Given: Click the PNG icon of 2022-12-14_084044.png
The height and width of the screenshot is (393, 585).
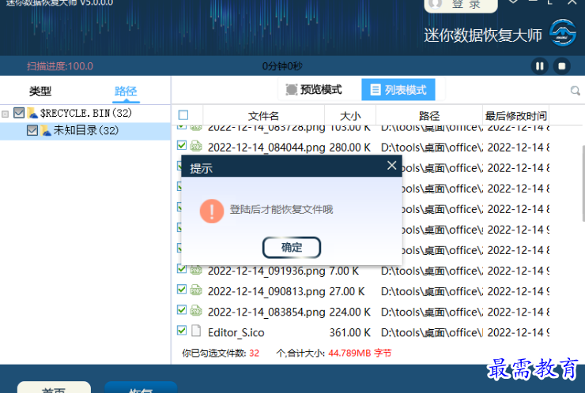Looking at the screenshot, I should (196, 146).
